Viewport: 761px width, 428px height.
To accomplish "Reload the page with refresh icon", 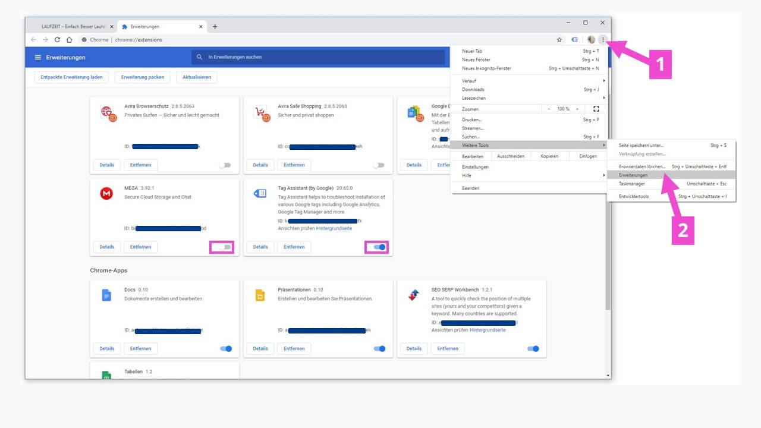I will (57, 40).
